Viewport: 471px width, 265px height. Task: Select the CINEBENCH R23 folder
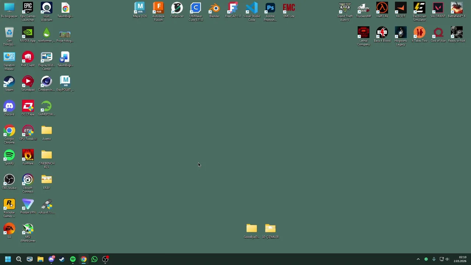(x=46, y=159)
